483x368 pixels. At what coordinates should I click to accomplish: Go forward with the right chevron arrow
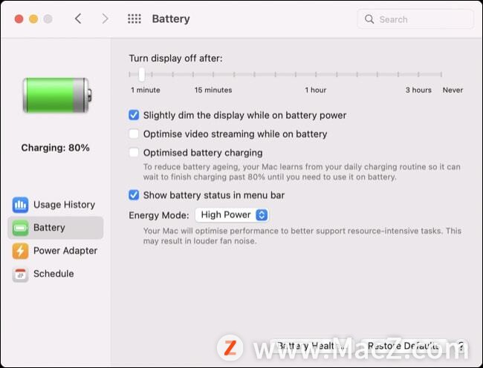(x=105, y=19)
